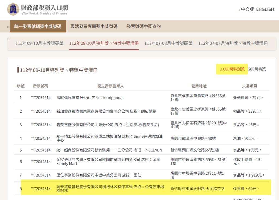
Task: Click the Ministry of Finance emblem logo
Action: (x=13, y=9)
